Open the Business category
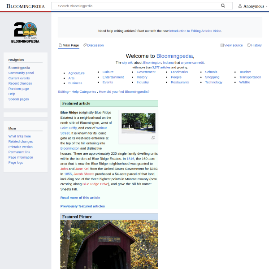The width and height of the screenshot is (269, 269). tap(75, 83)
